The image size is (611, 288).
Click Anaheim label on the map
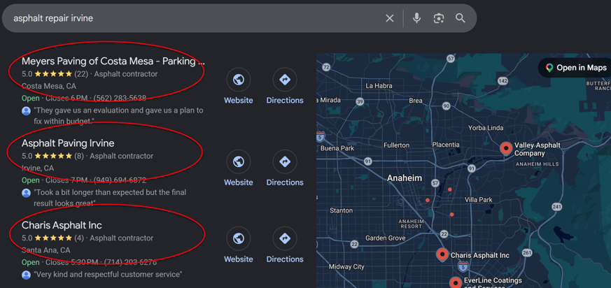(405, 178)
